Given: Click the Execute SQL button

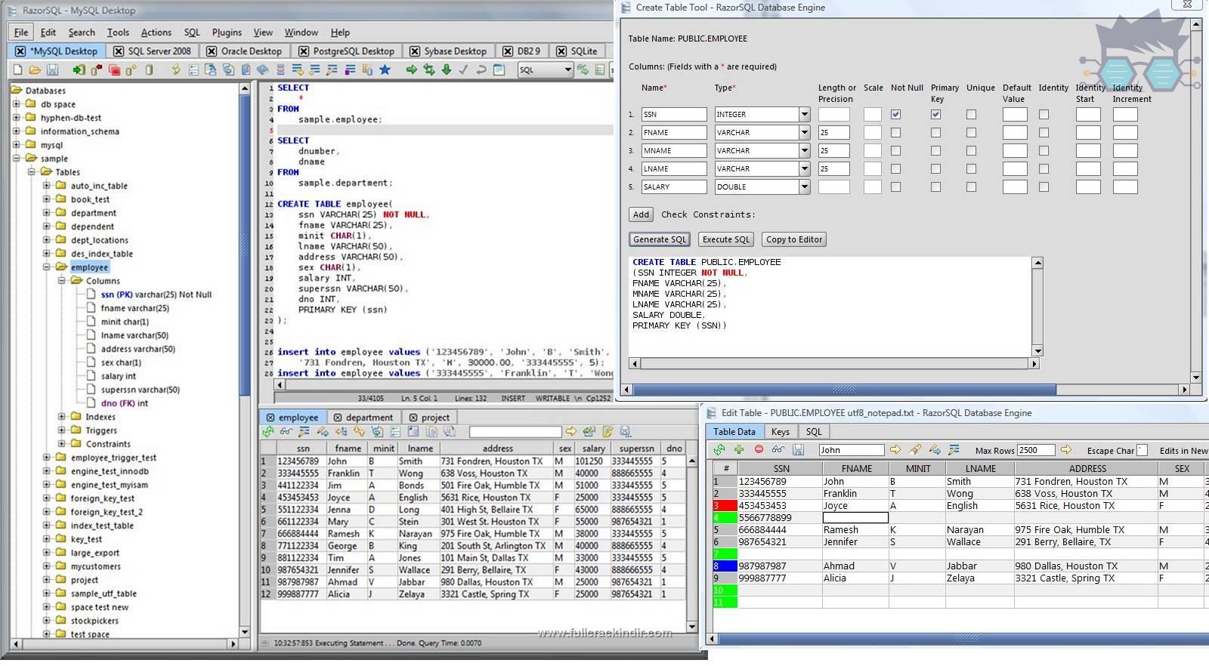Looking at the screenshot, I should [726, 239].
